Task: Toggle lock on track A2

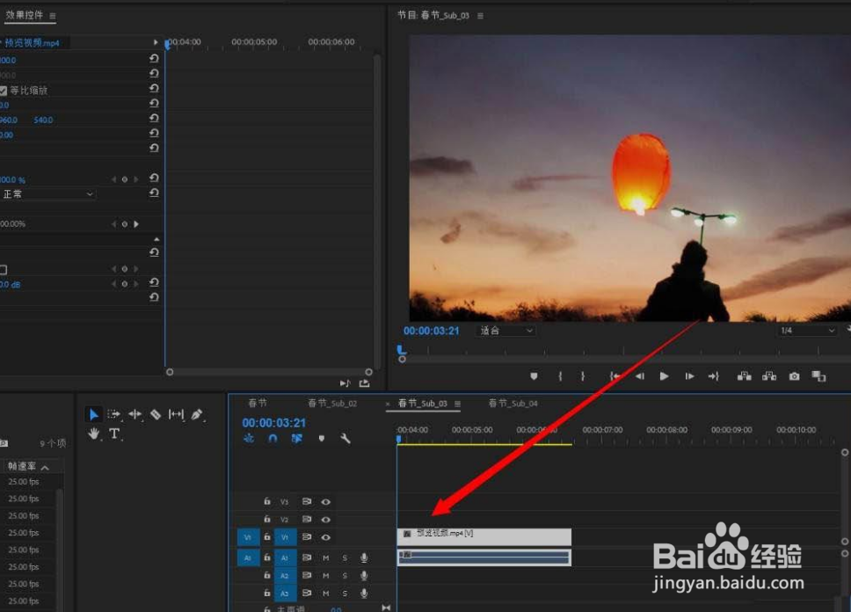Action: pos(267,575)
